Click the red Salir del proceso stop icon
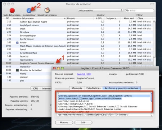 coord(12,10)
